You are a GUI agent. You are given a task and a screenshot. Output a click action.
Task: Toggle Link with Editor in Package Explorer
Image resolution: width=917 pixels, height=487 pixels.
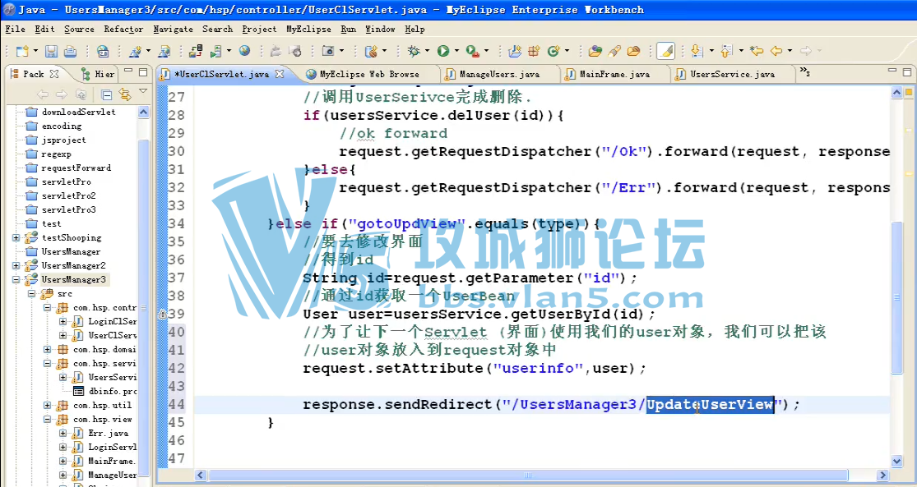[124, 94]
